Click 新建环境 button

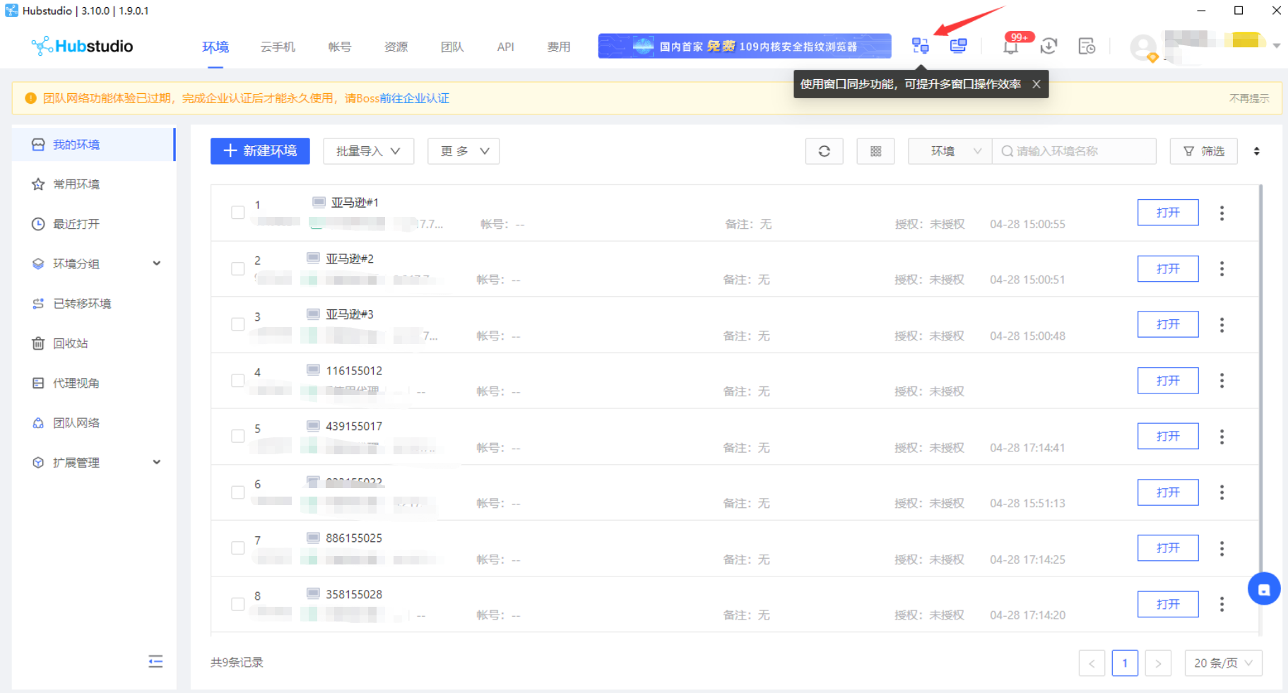(x=260, y=151)
